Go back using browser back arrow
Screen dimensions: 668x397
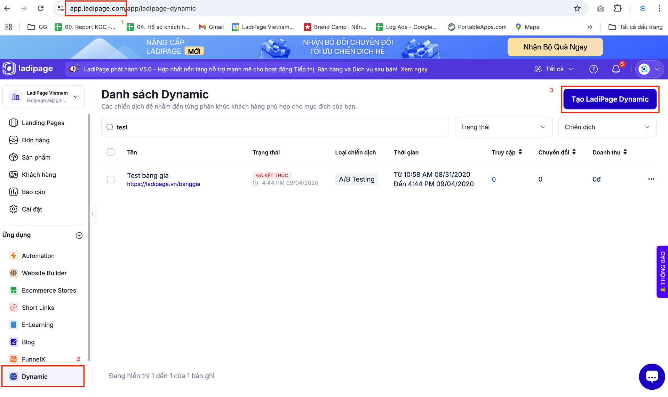[x=7, y=8]
